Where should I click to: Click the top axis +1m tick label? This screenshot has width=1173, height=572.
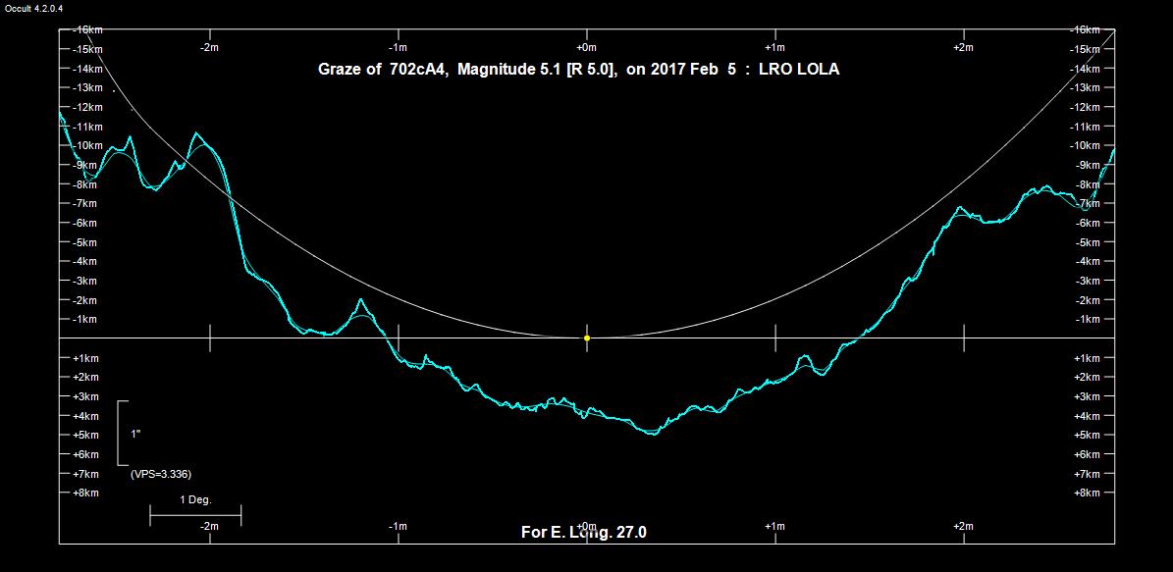(774, 47)
